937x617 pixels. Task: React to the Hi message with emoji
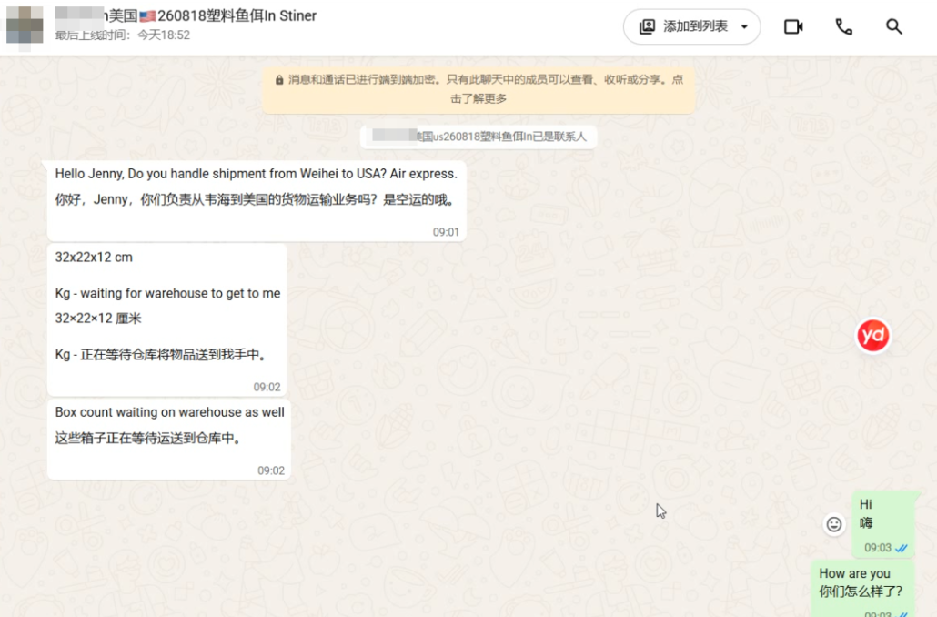(833, 524)
